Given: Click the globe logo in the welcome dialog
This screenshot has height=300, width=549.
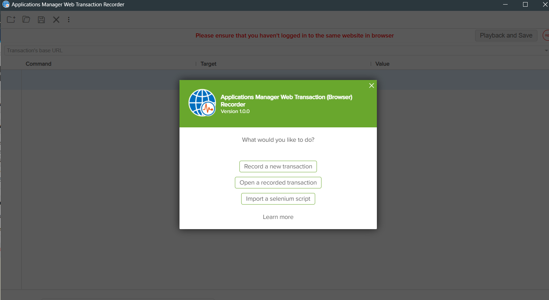Looking at the screenshot, I should point(202,103).
